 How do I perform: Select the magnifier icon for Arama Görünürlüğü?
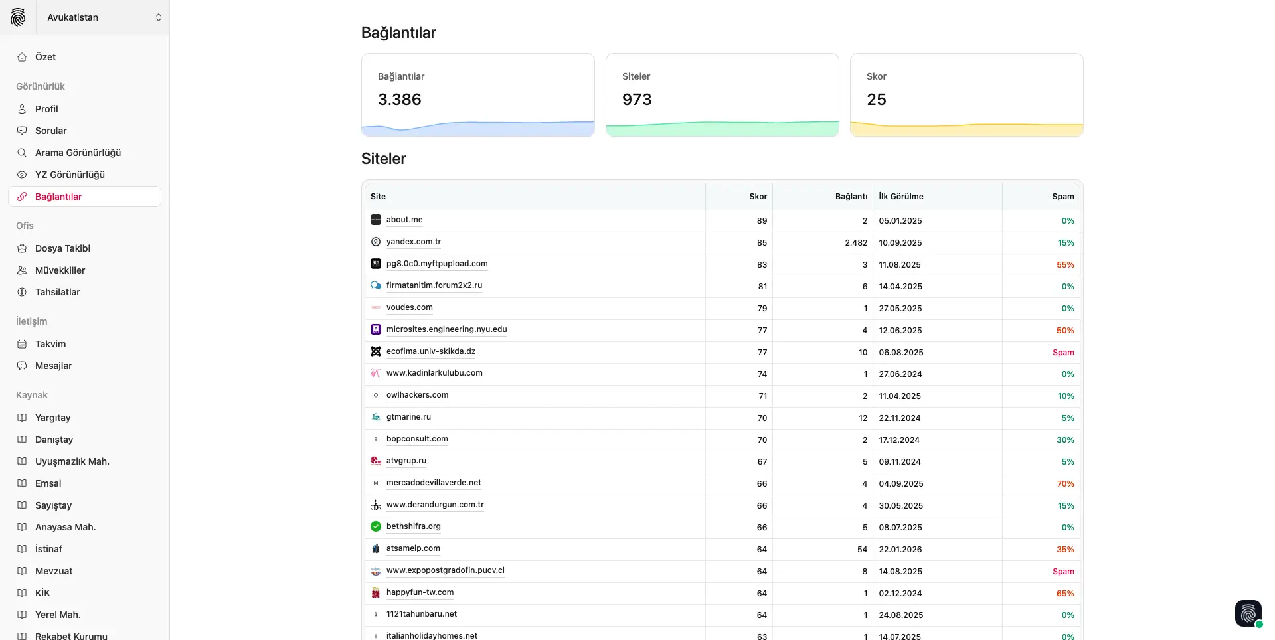22,153
